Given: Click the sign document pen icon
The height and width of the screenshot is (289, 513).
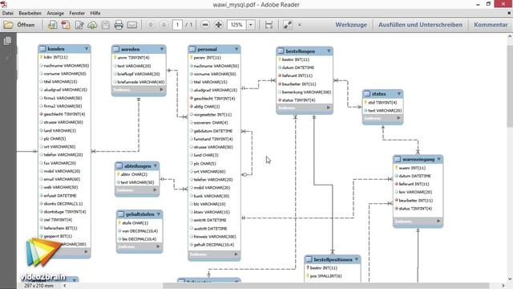Looking at the screenshot, I should 79,25.
